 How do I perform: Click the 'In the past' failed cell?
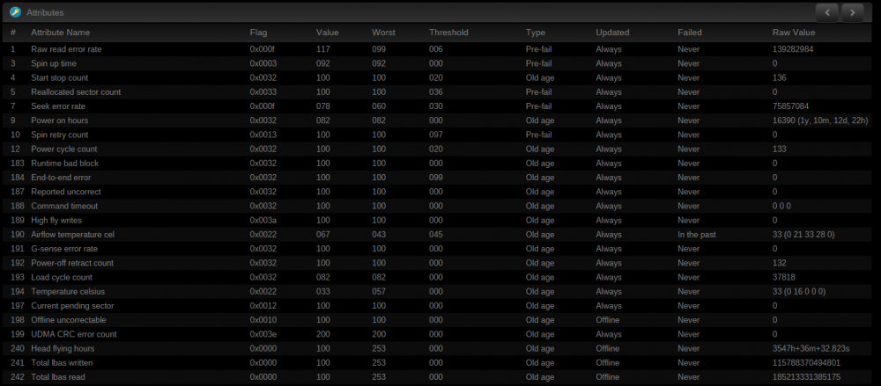[697, 235]
